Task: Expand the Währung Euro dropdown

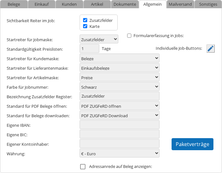Action: click(119, 153)
